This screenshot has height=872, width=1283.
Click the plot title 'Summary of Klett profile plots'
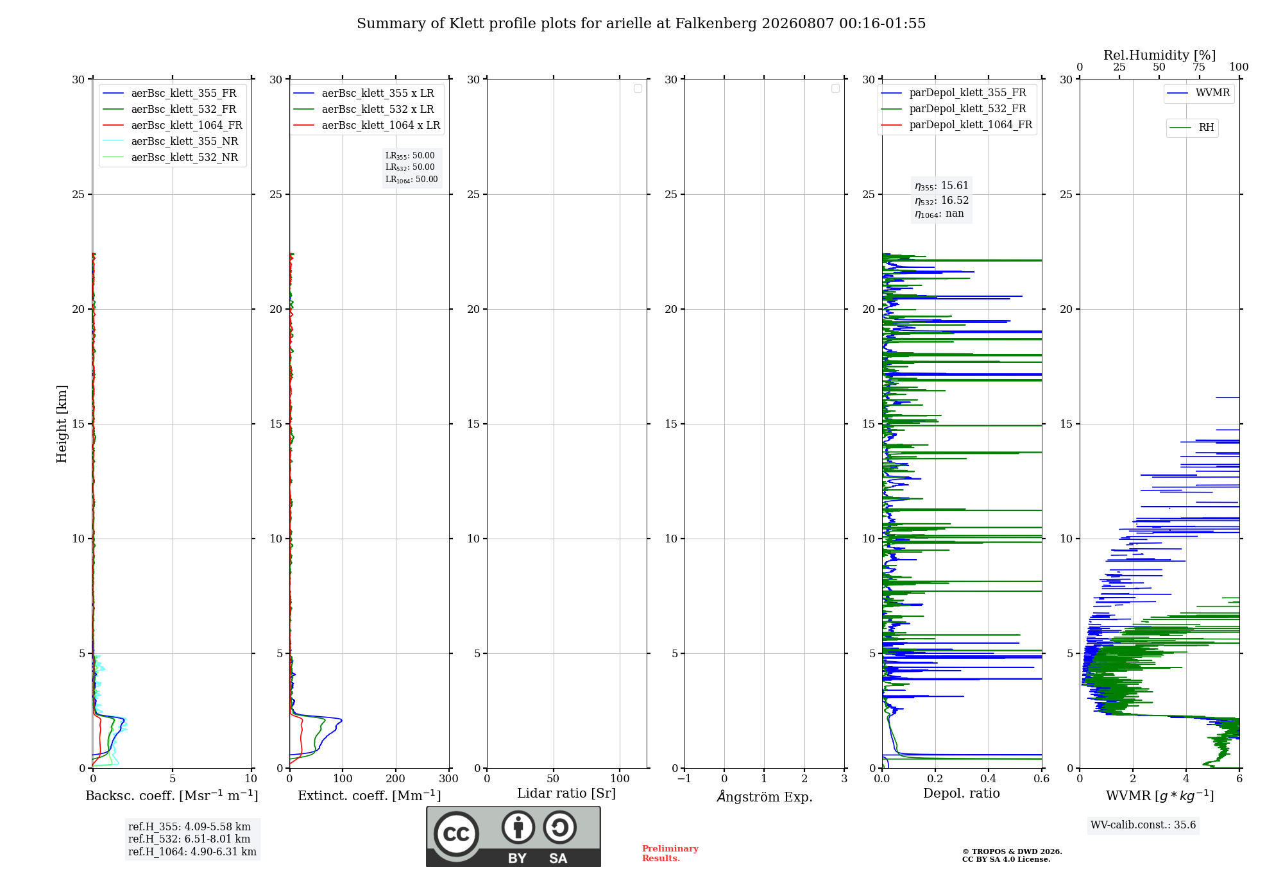click(x=641, y=24)
